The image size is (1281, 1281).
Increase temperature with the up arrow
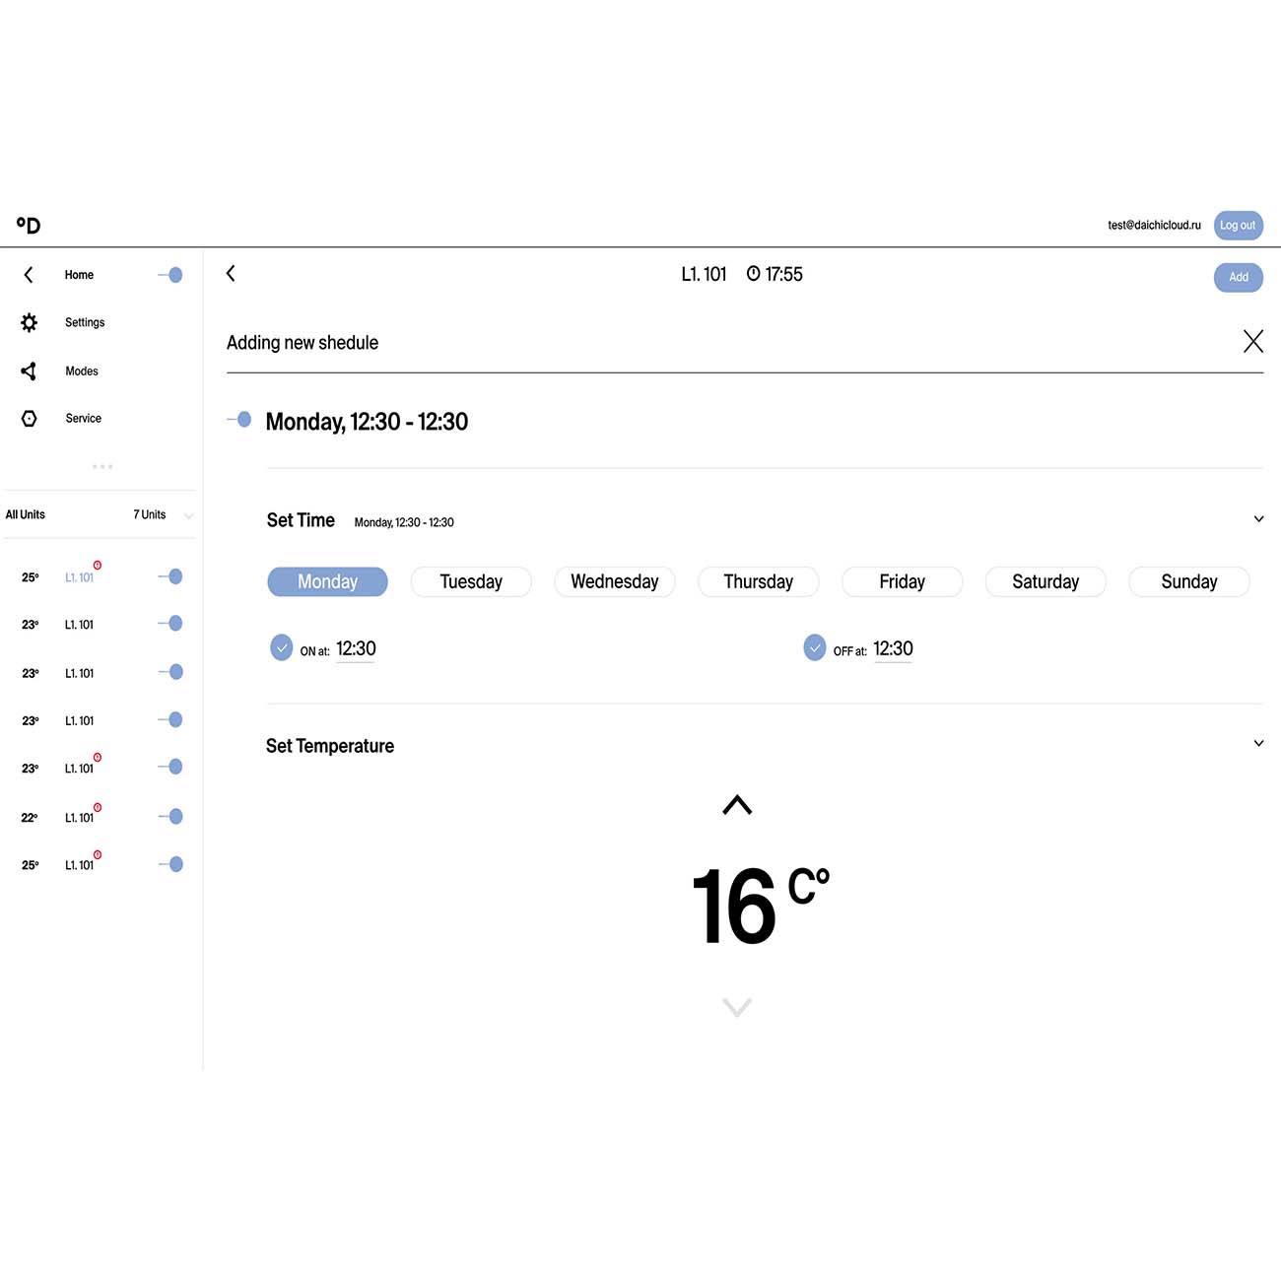click(x=736, y=805)
